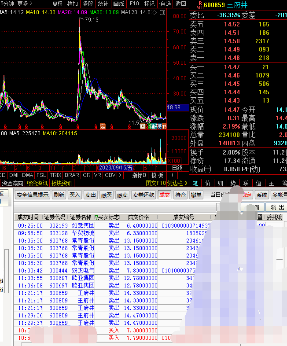Open the F10 company info
The image size is (287, 346).
pos(134,4)
